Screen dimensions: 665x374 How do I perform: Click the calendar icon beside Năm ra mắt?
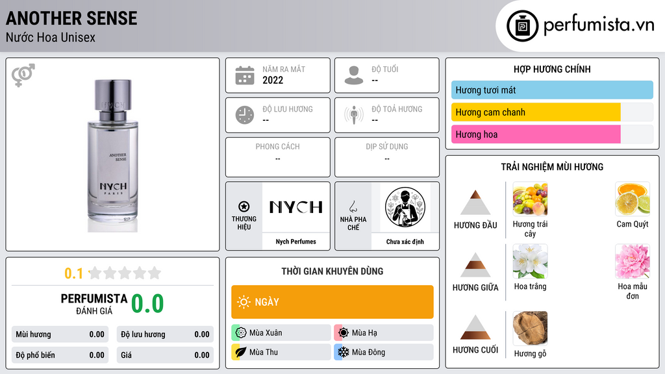tap(245, 75)
